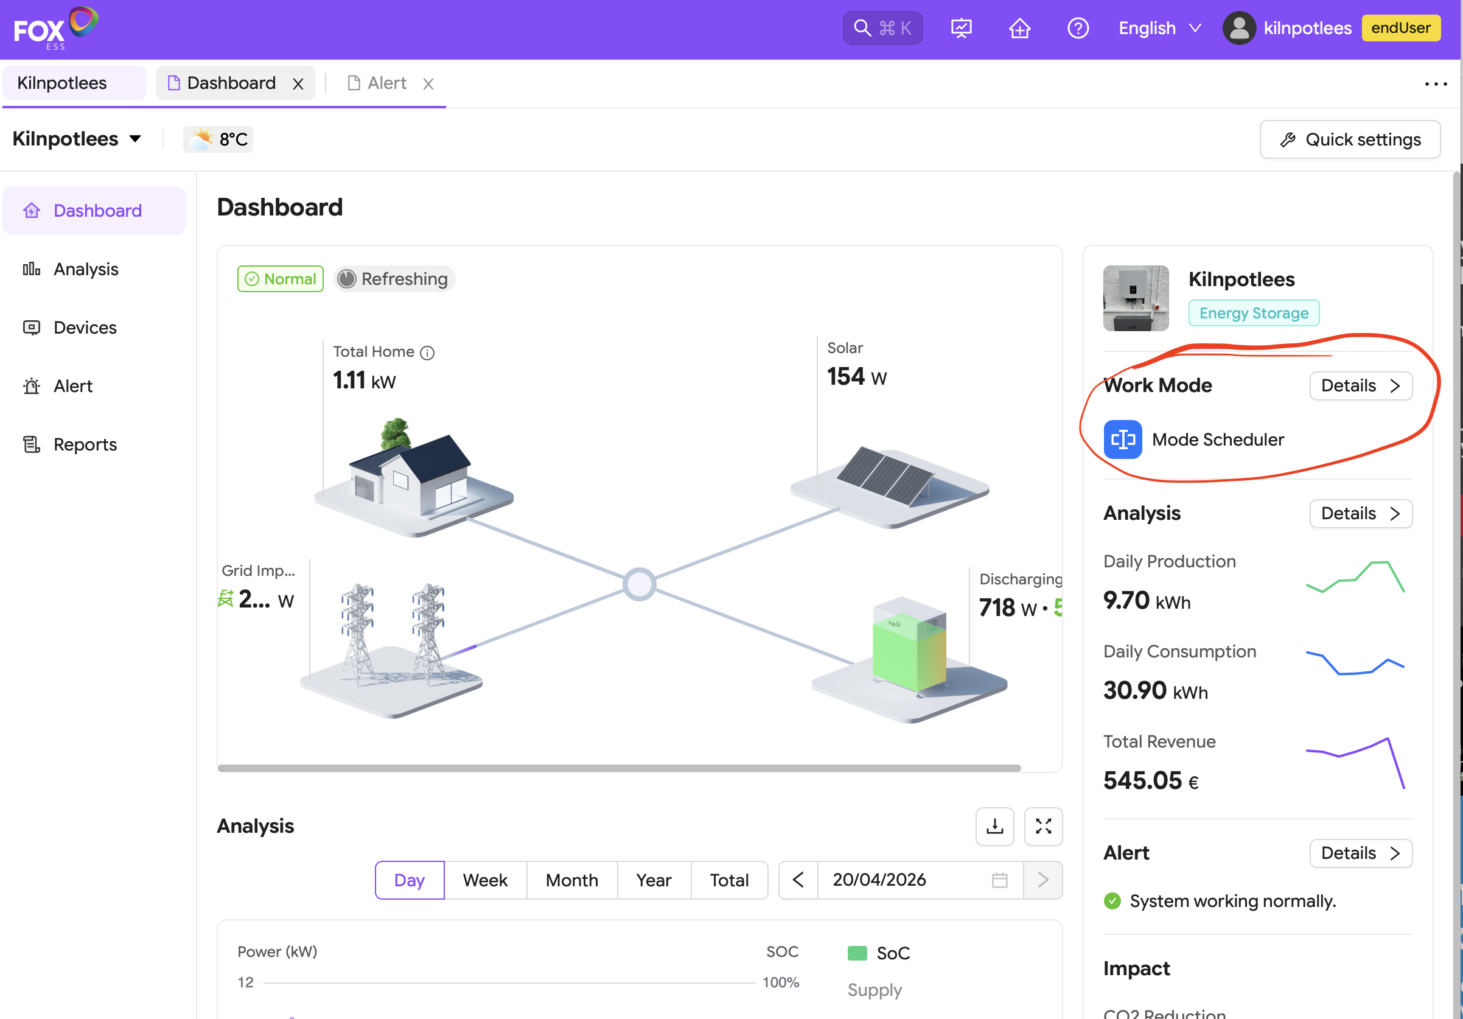Click the home plant icon in the header
Screen dimensions: 1463x1019
[1019, 28]
